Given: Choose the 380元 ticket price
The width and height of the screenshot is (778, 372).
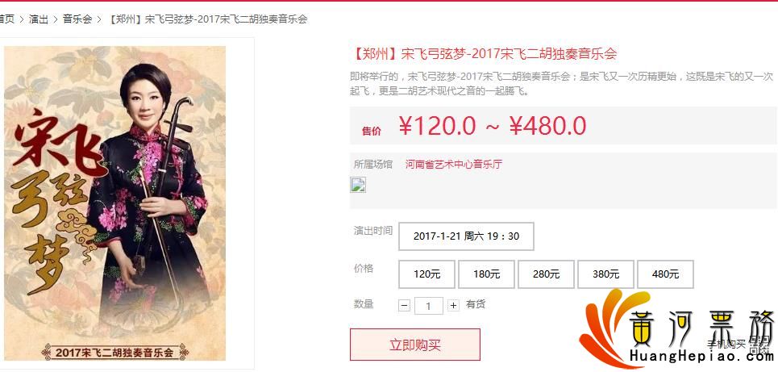Looking at the screenshot, I should pos(605,274).
